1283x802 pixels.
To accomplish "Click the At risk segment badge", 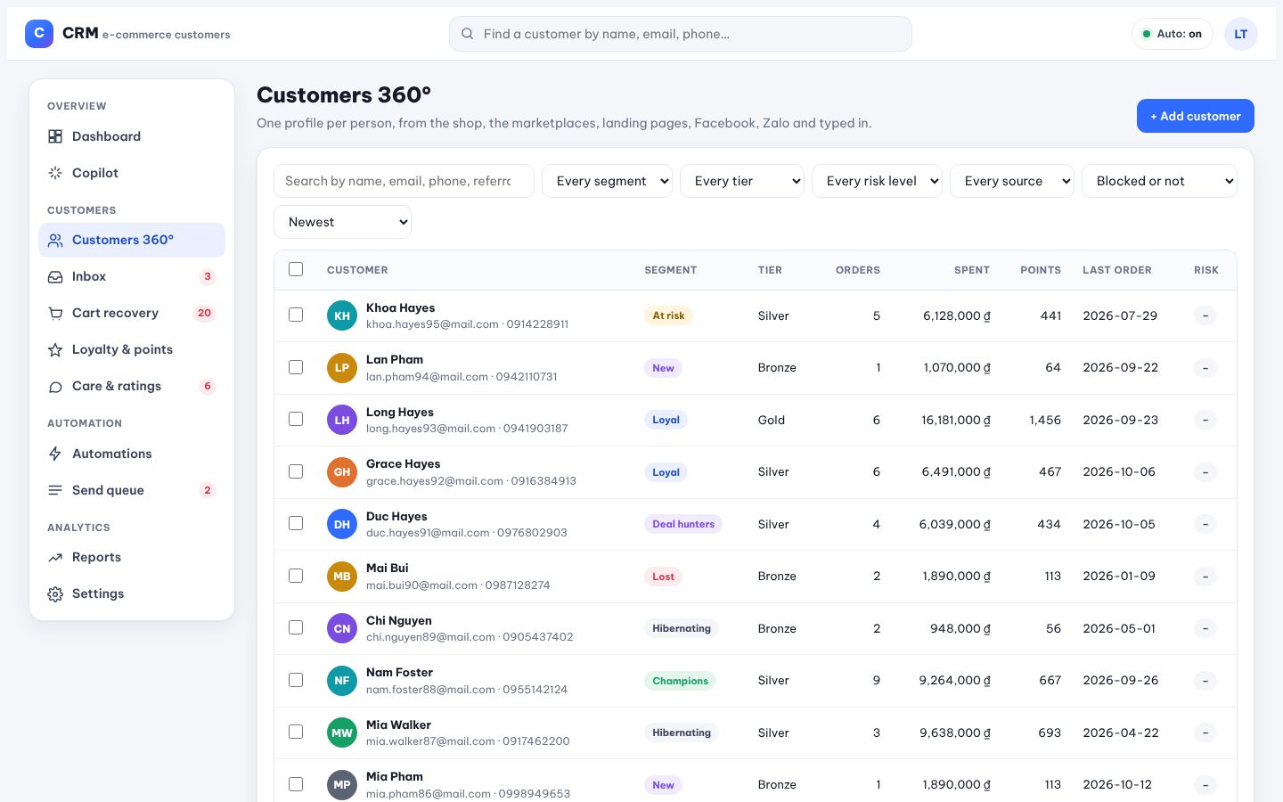I will pos(668,315).
